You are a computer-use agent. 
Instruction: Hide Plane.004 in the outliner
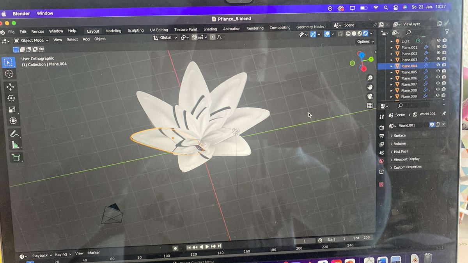[438, 66]
